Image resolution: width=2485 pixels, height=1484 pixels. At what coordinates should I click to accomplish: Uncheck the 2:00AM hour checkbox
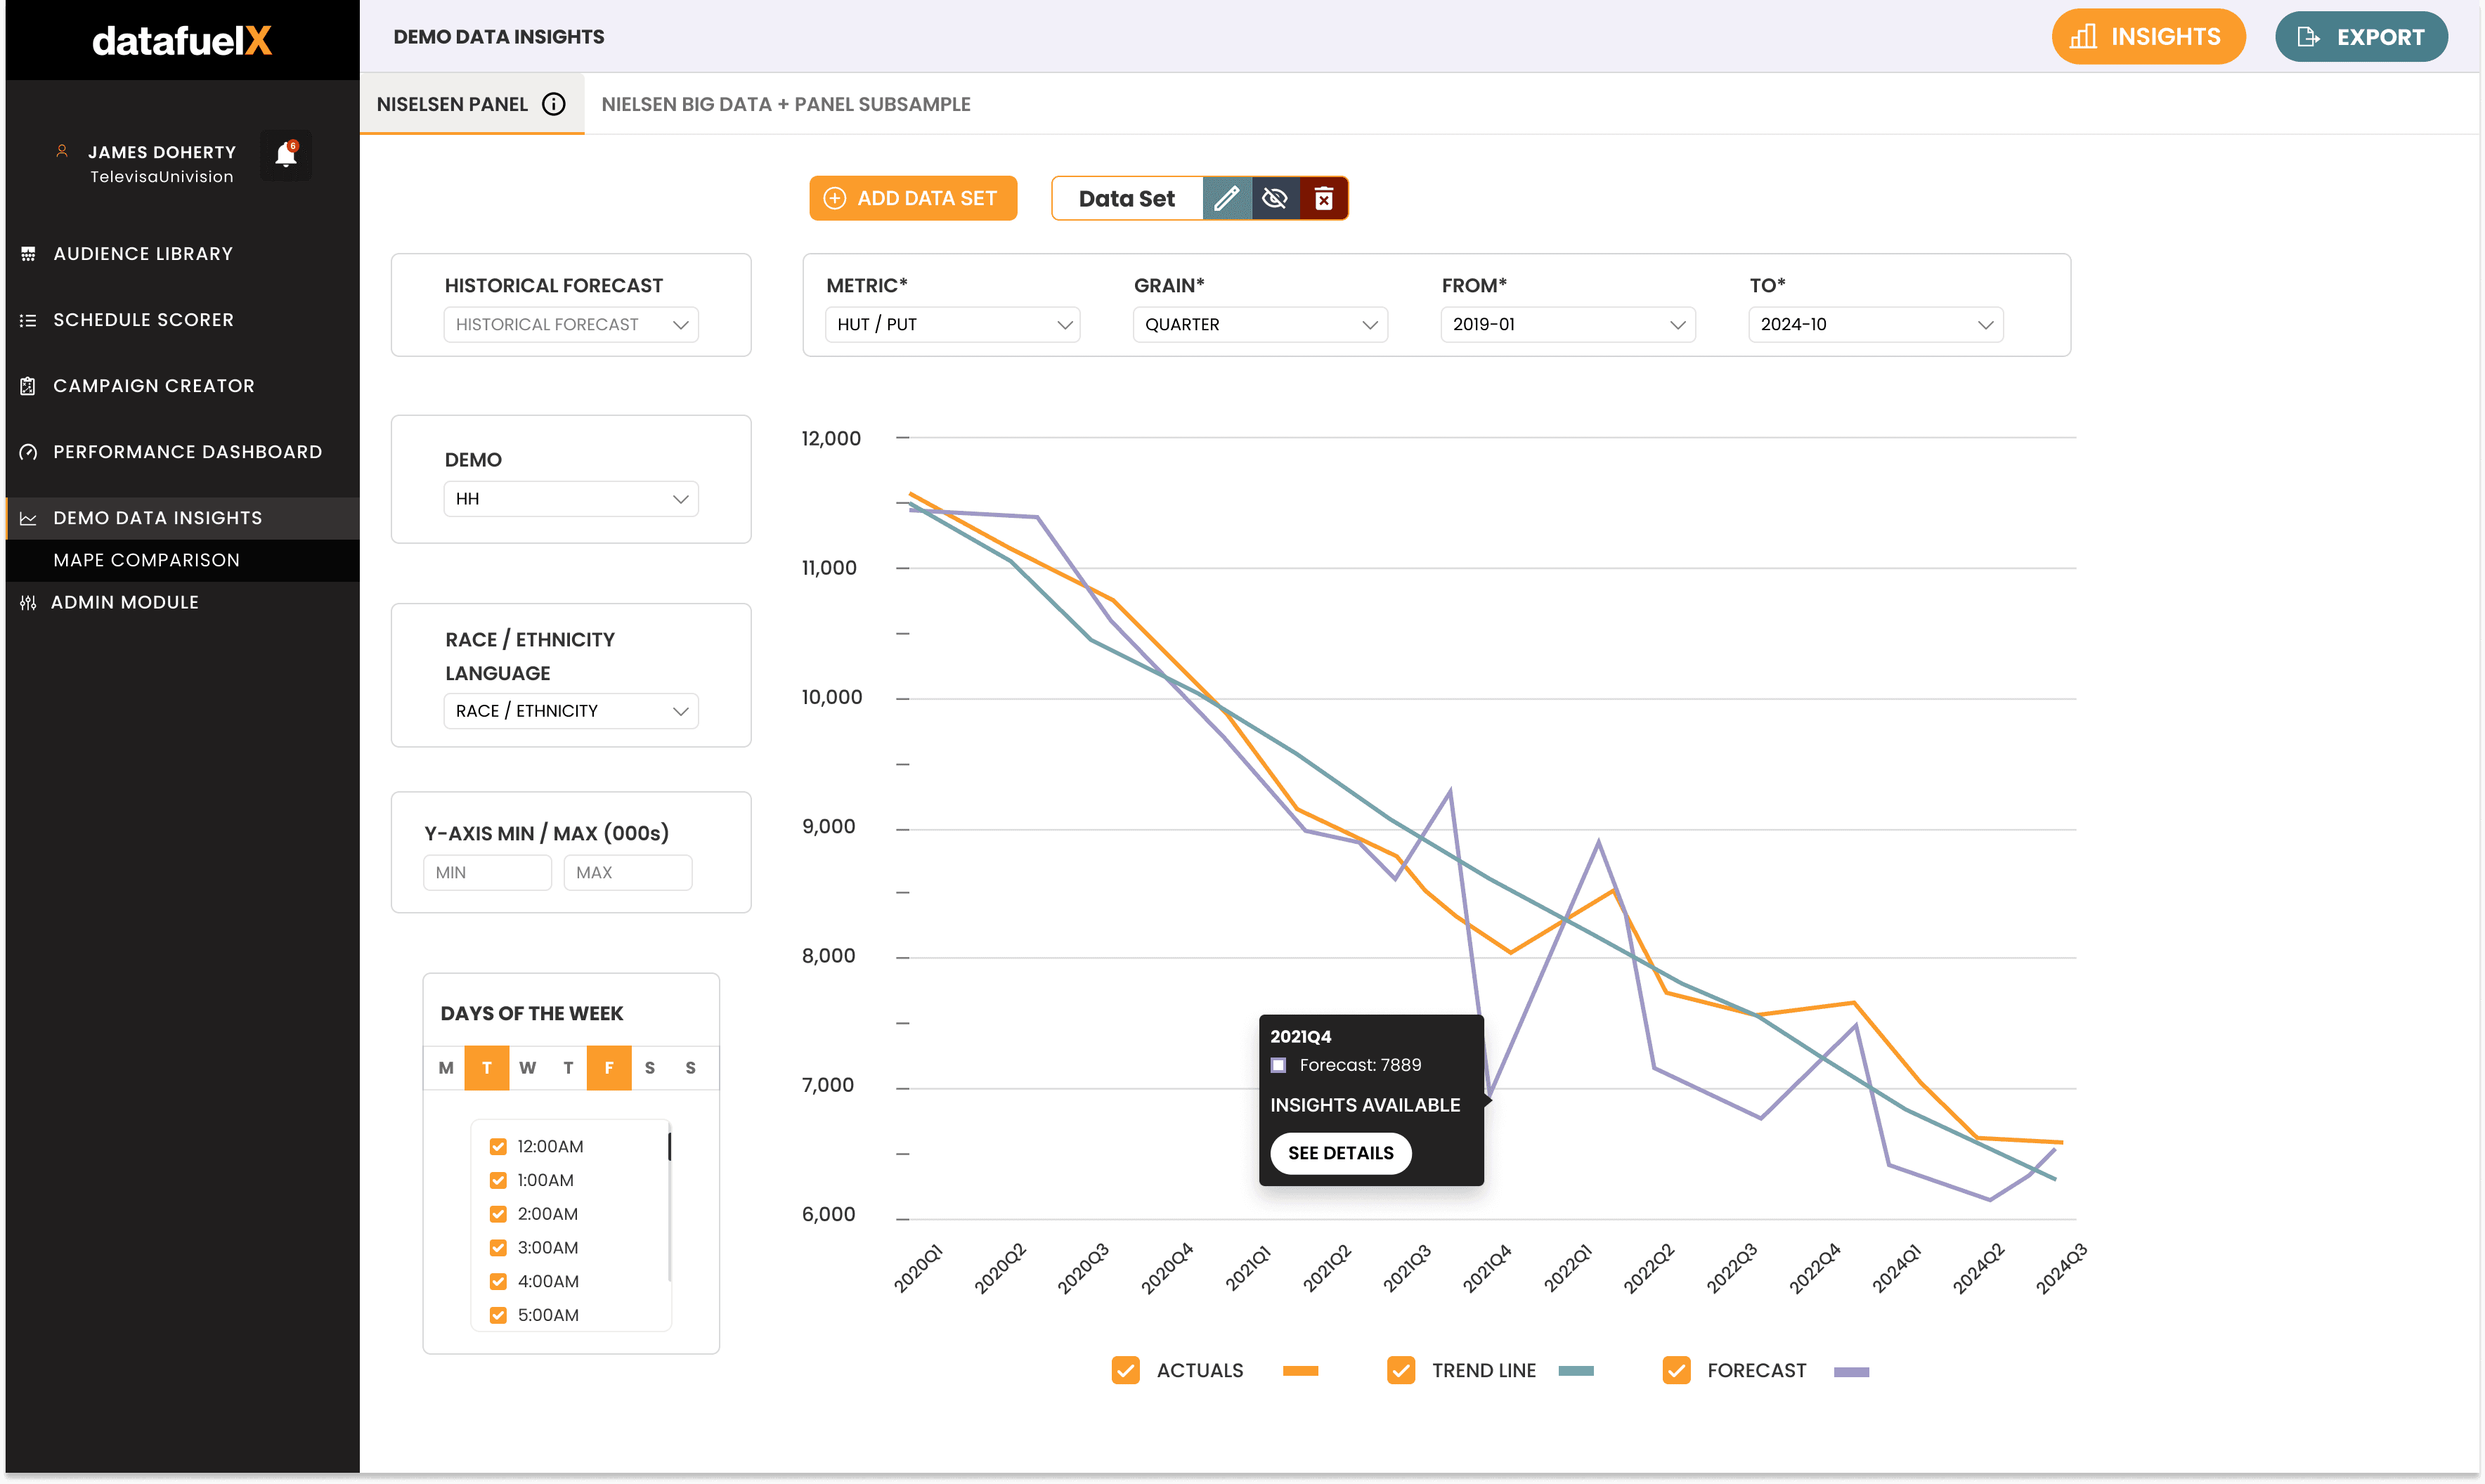498,1214
